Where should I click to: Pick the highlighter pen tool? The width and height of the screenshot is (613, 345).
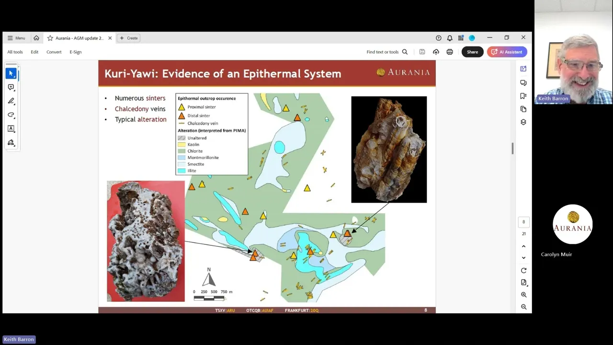point(11,101)
